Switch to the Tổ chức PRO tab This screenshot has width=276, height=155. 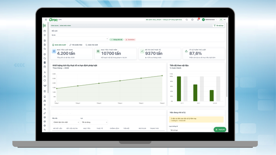point(76,45)
